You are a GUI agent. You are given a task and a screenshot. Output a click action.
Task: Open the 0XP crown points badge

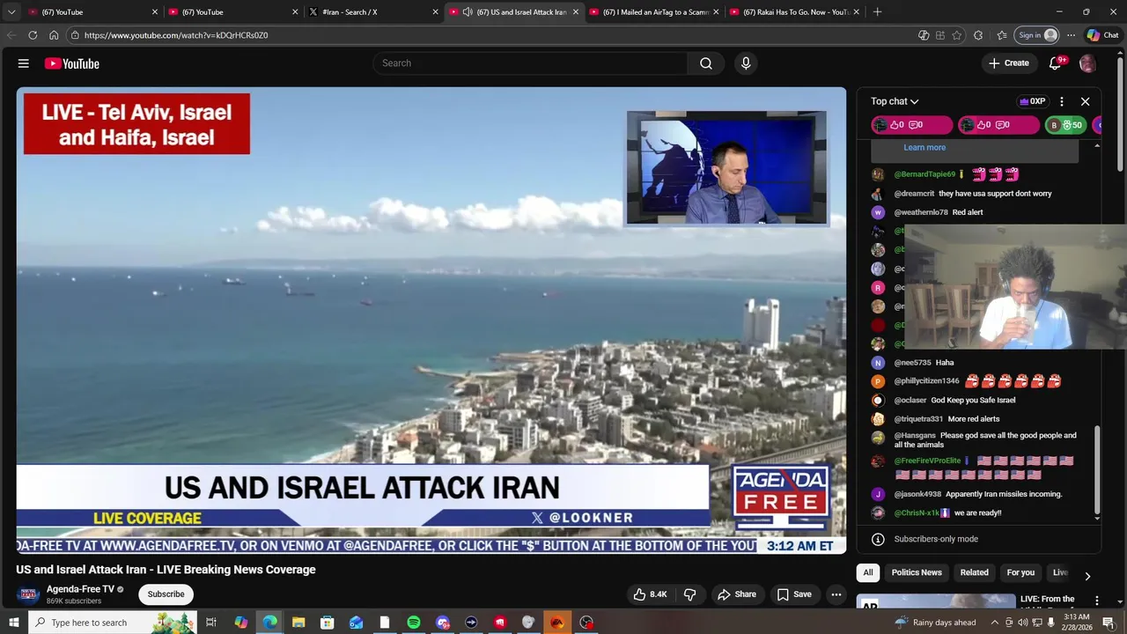click(x=1032, y=101)
